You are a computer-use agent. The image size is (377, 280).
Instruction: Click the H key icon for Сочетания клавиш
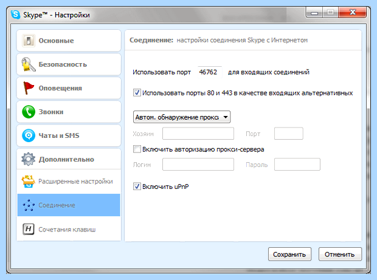(29, 229)
